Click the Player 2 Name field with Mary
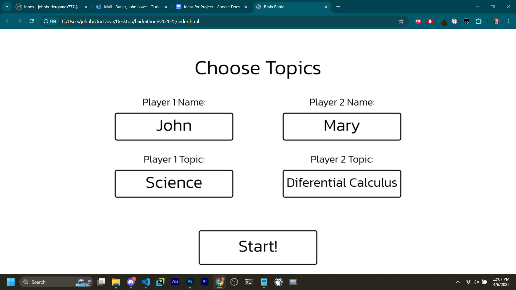 click(x=342, y=126)
